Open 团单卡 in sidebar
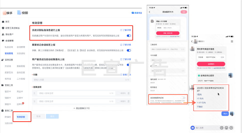This screenshot has height=133, width=242. point(20,104)
